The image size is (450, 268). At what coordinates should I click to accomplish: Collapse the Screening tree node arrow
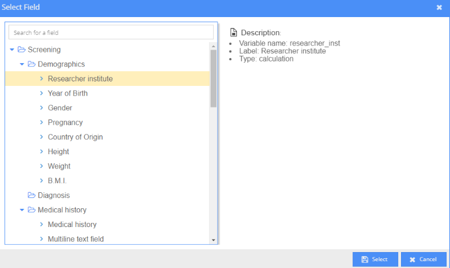[x=12, y=50]
